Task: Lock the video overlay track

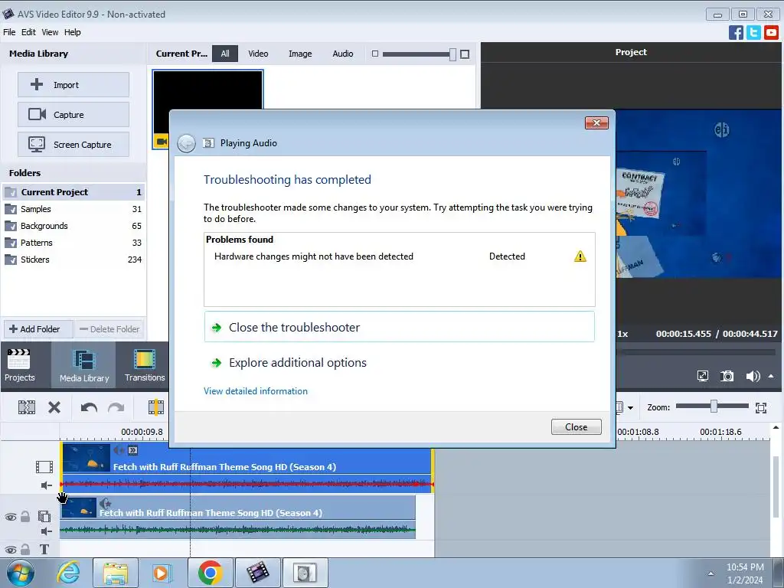Action: (25, 517)
